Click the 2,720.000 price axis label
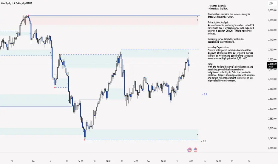Screen dimensions: 278x164 click(x=272, y=49)
